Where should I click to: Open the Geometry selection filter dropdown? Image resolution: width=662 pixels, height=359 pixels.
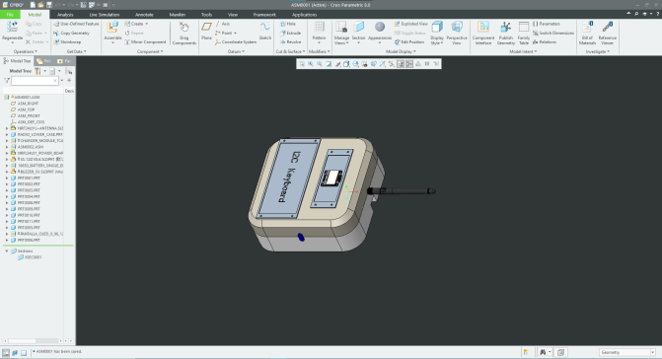tap(626, 352)
